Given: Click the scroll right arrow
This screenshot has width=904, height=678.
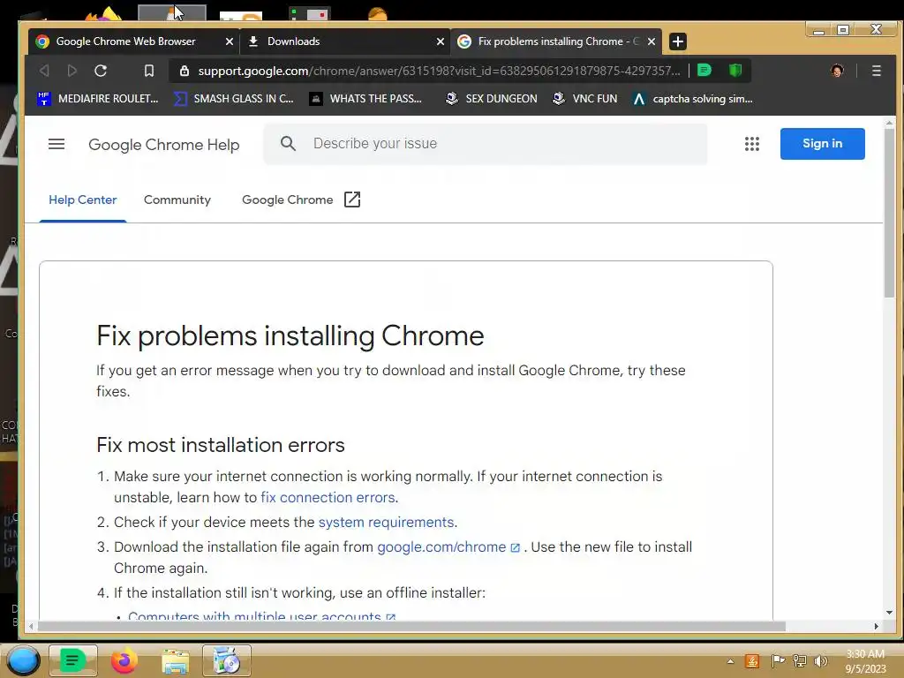Looking at the screenshot, I should click(x=877, y=626).
